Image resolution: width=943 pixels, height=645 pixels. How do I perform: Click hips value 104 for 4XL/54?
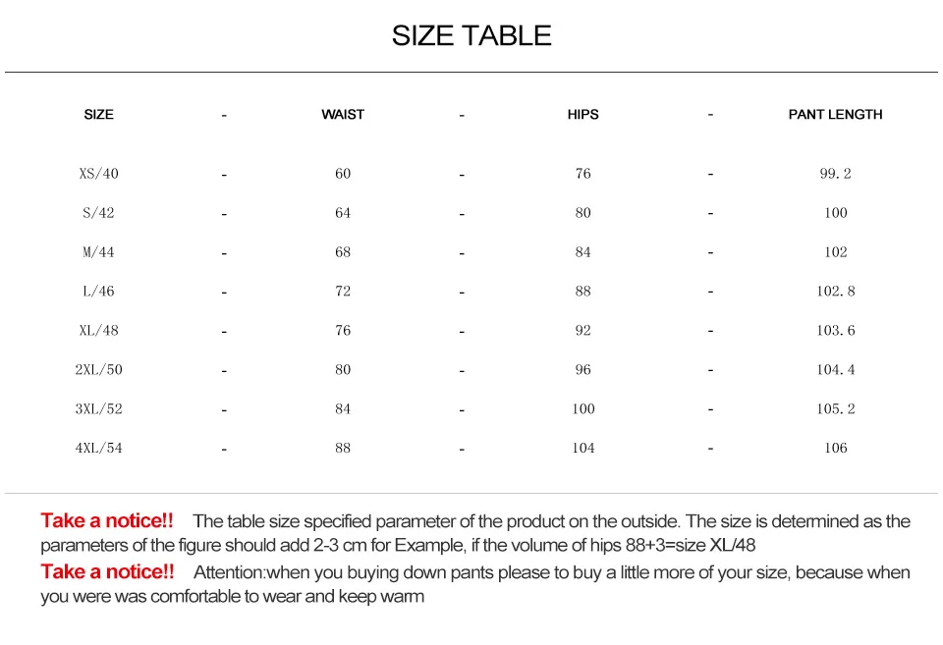(x=583, y=448)
